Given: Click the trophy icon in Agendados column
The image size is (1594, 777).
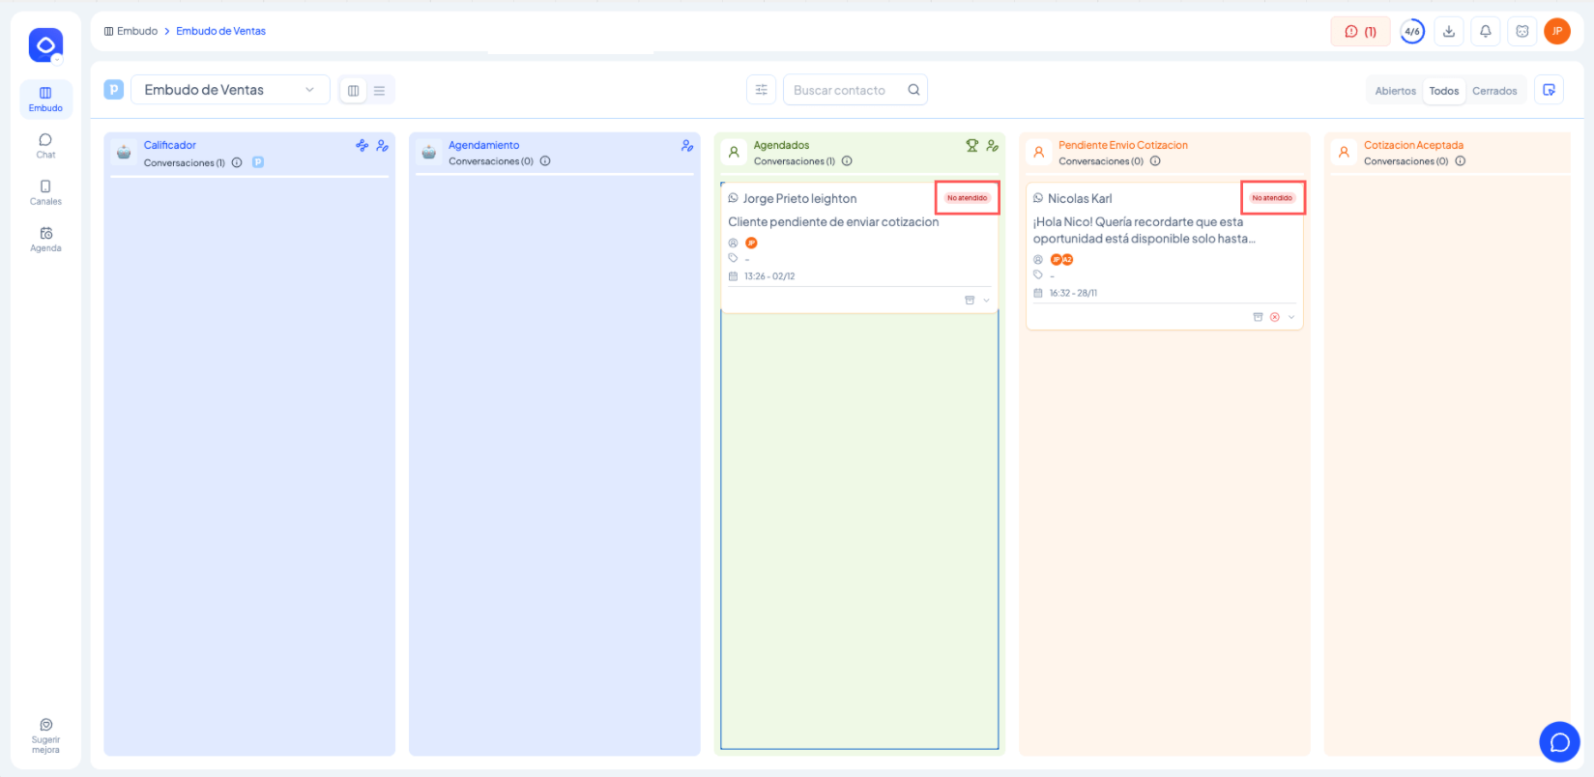Looking at the screenshot, I should [x=971, y=146].
